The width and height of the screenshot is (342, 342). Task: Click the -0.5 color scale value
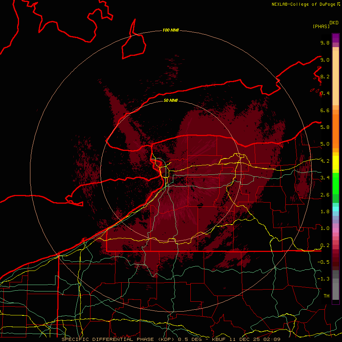pyautogui.click(x=323, y=262)
